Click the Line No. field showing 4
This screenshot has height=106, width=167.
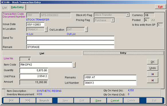click(x=25, y=59)
